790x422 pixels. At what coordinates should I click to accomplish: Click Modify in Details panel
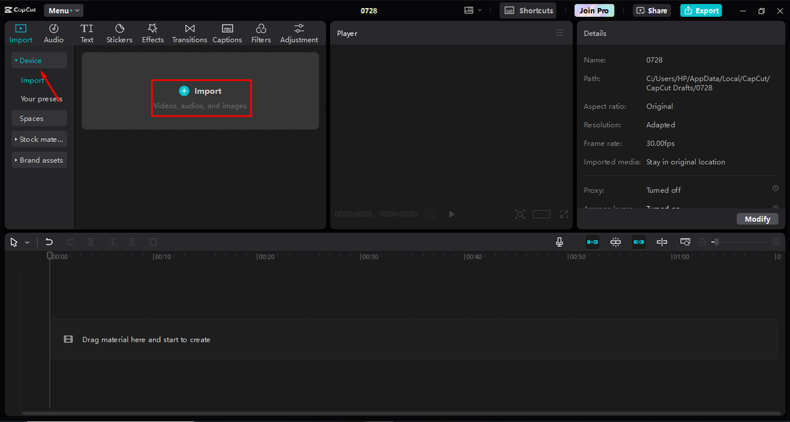(757, 219)
